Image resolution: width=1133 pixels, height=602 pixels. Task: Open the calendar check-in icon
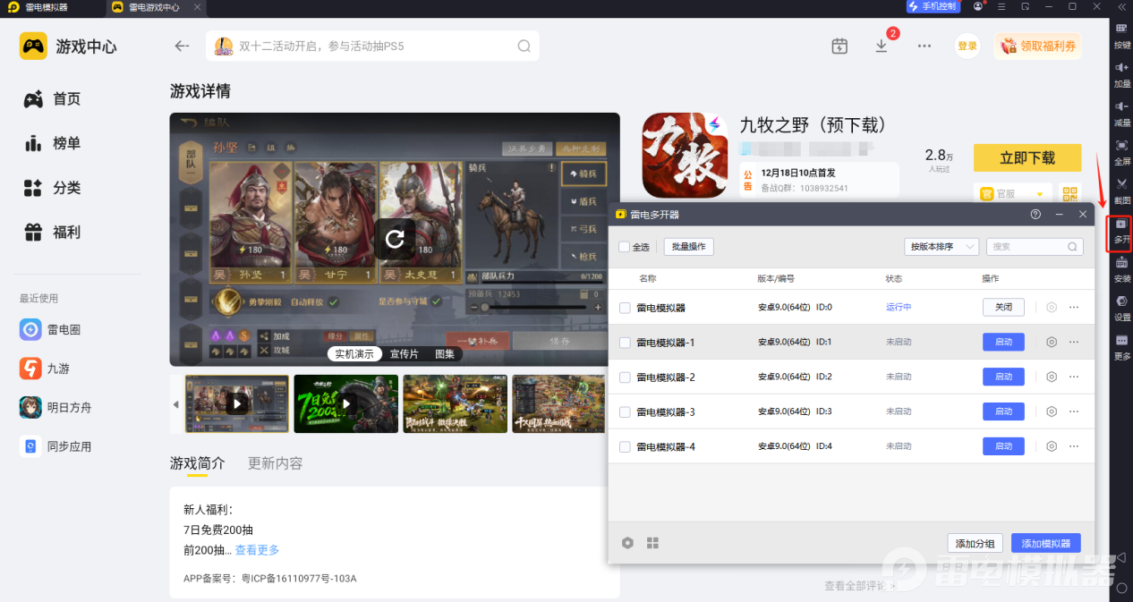point(839,46)
